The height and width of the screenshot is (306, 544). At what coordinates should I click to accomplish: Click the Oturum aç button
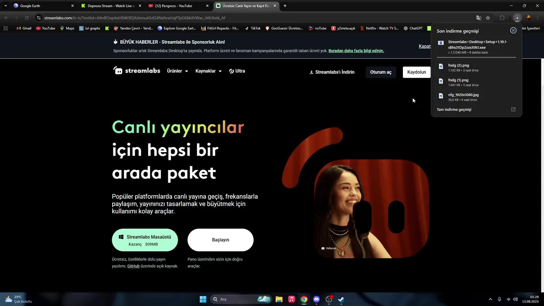click(x=381, y=72)
